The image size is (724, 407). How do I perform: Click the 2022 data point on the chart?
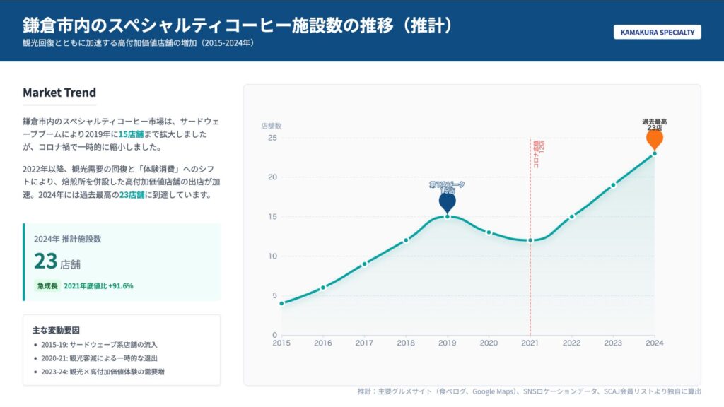(x=571, y=216)
